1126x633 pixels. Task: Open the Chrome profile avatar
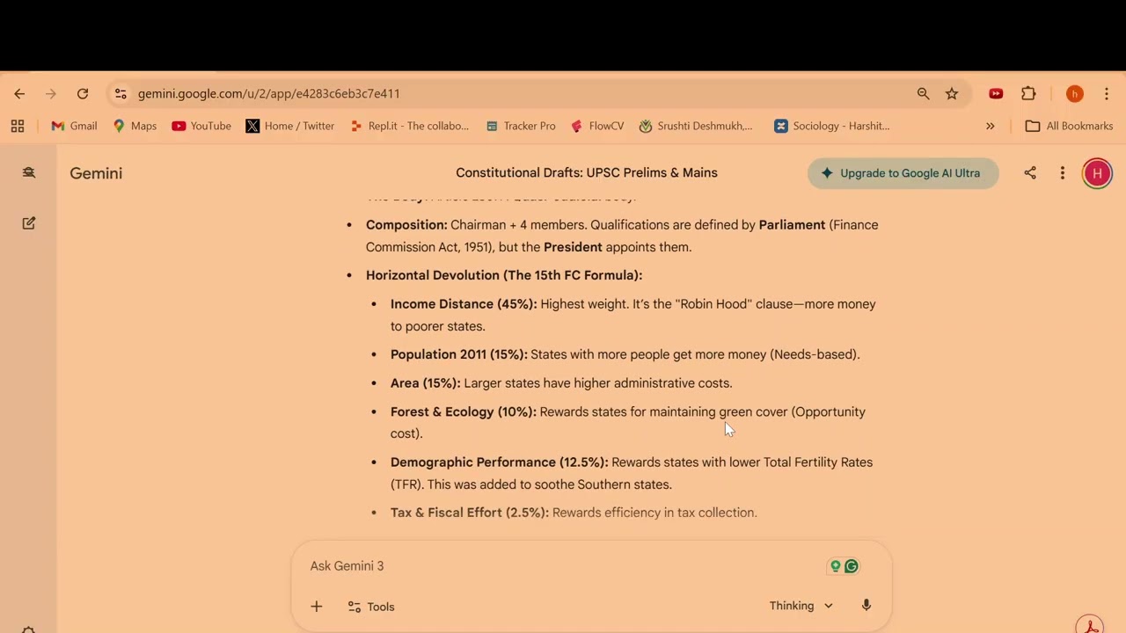coord(1074,93)
